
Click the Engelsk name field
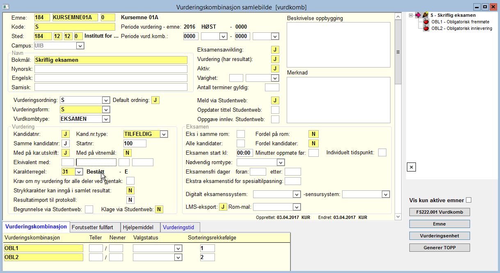[x=111, y=78]
